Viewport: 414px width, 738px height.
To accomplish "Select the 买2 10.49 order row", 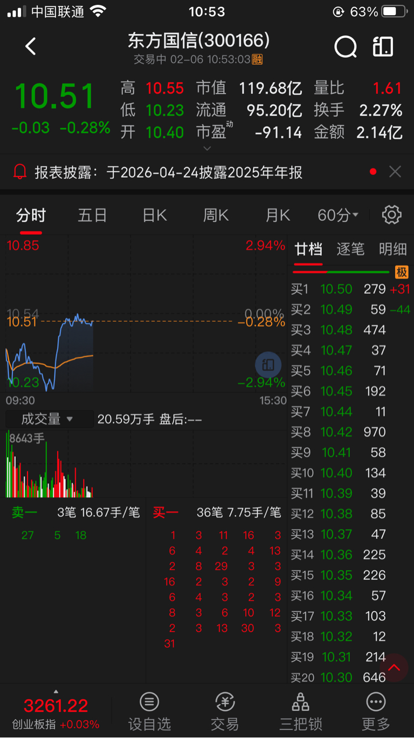I will 350,309.
